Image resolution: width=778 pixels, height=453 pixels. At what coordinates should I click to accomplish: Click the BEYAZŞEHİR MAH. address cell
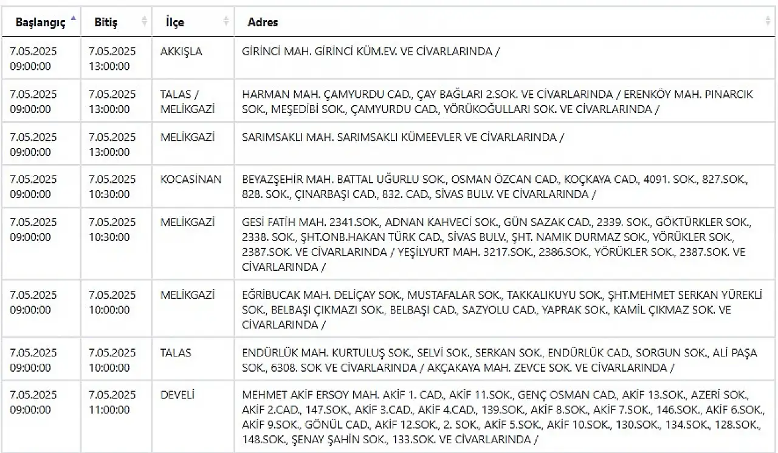point(505,185)
